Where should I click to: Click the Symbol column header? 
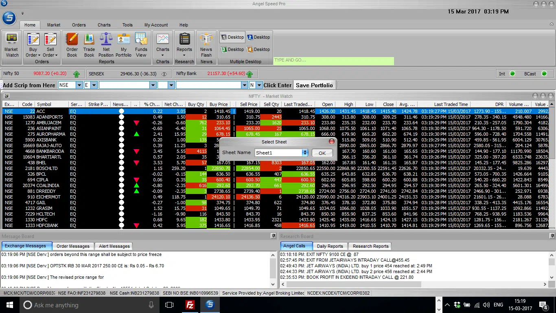click(x=51, y=104)
